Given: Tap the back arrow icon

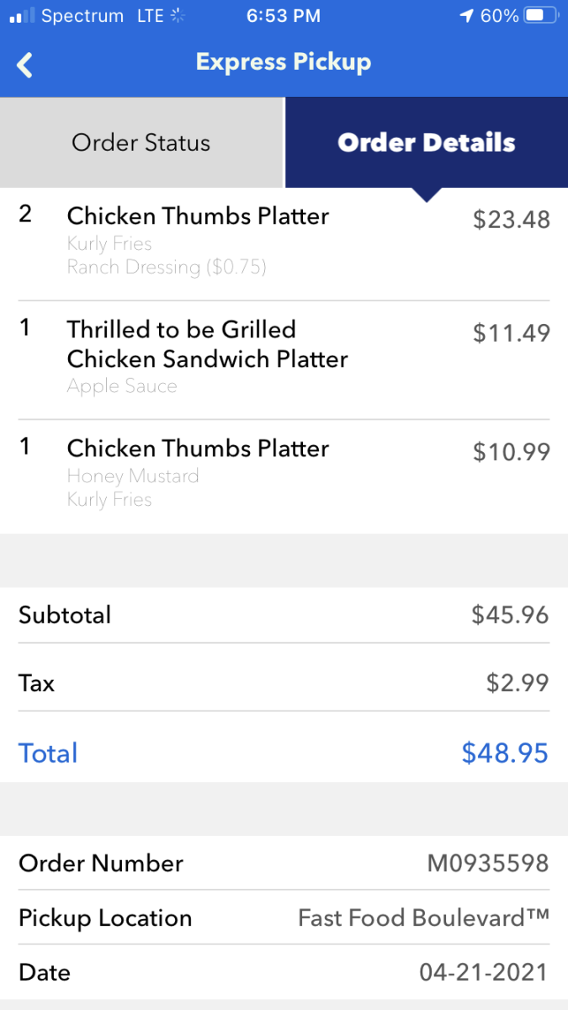Looking at the screenshot, I should (x=25, y=64).
